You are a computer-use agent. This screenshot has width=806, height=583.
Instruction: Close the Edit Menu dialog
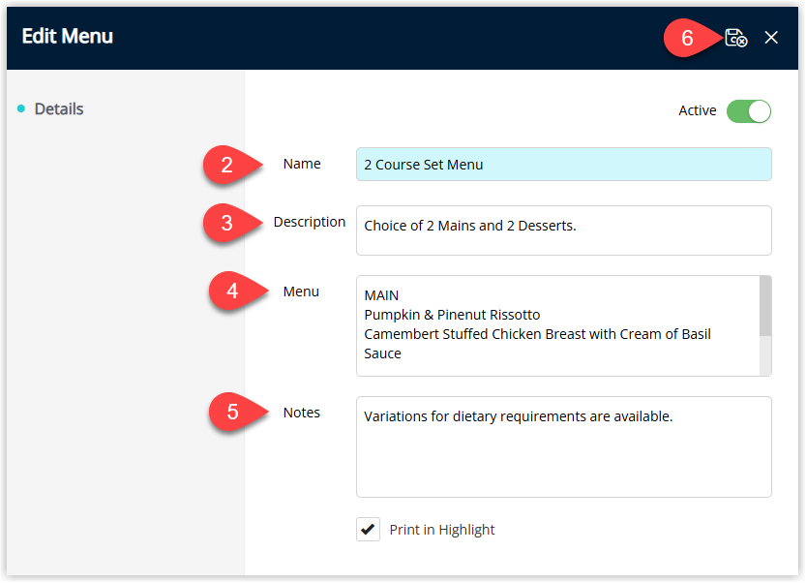771,37
